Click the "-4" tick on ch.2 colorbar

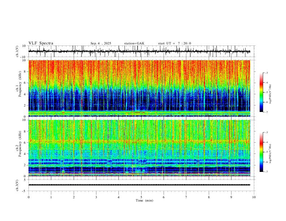tap(266, 142)
